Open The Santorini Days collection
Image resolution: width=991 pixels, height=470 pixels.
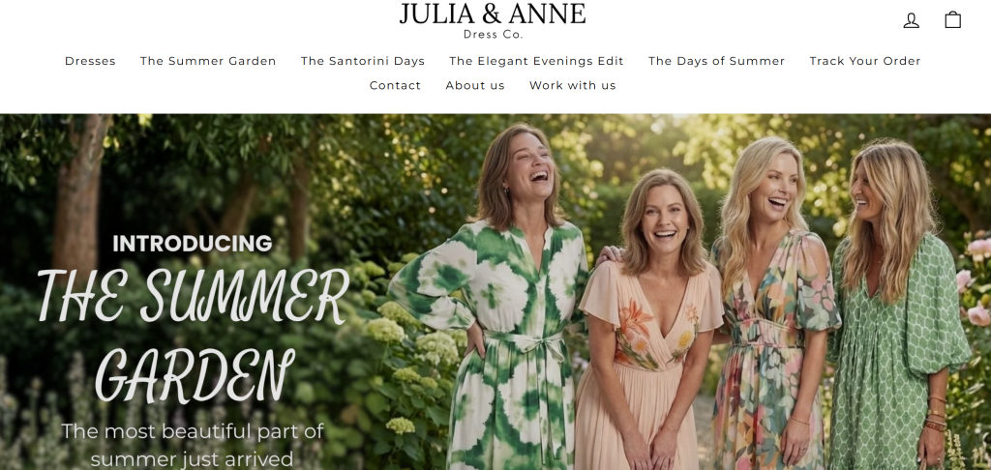pos(363,61)
